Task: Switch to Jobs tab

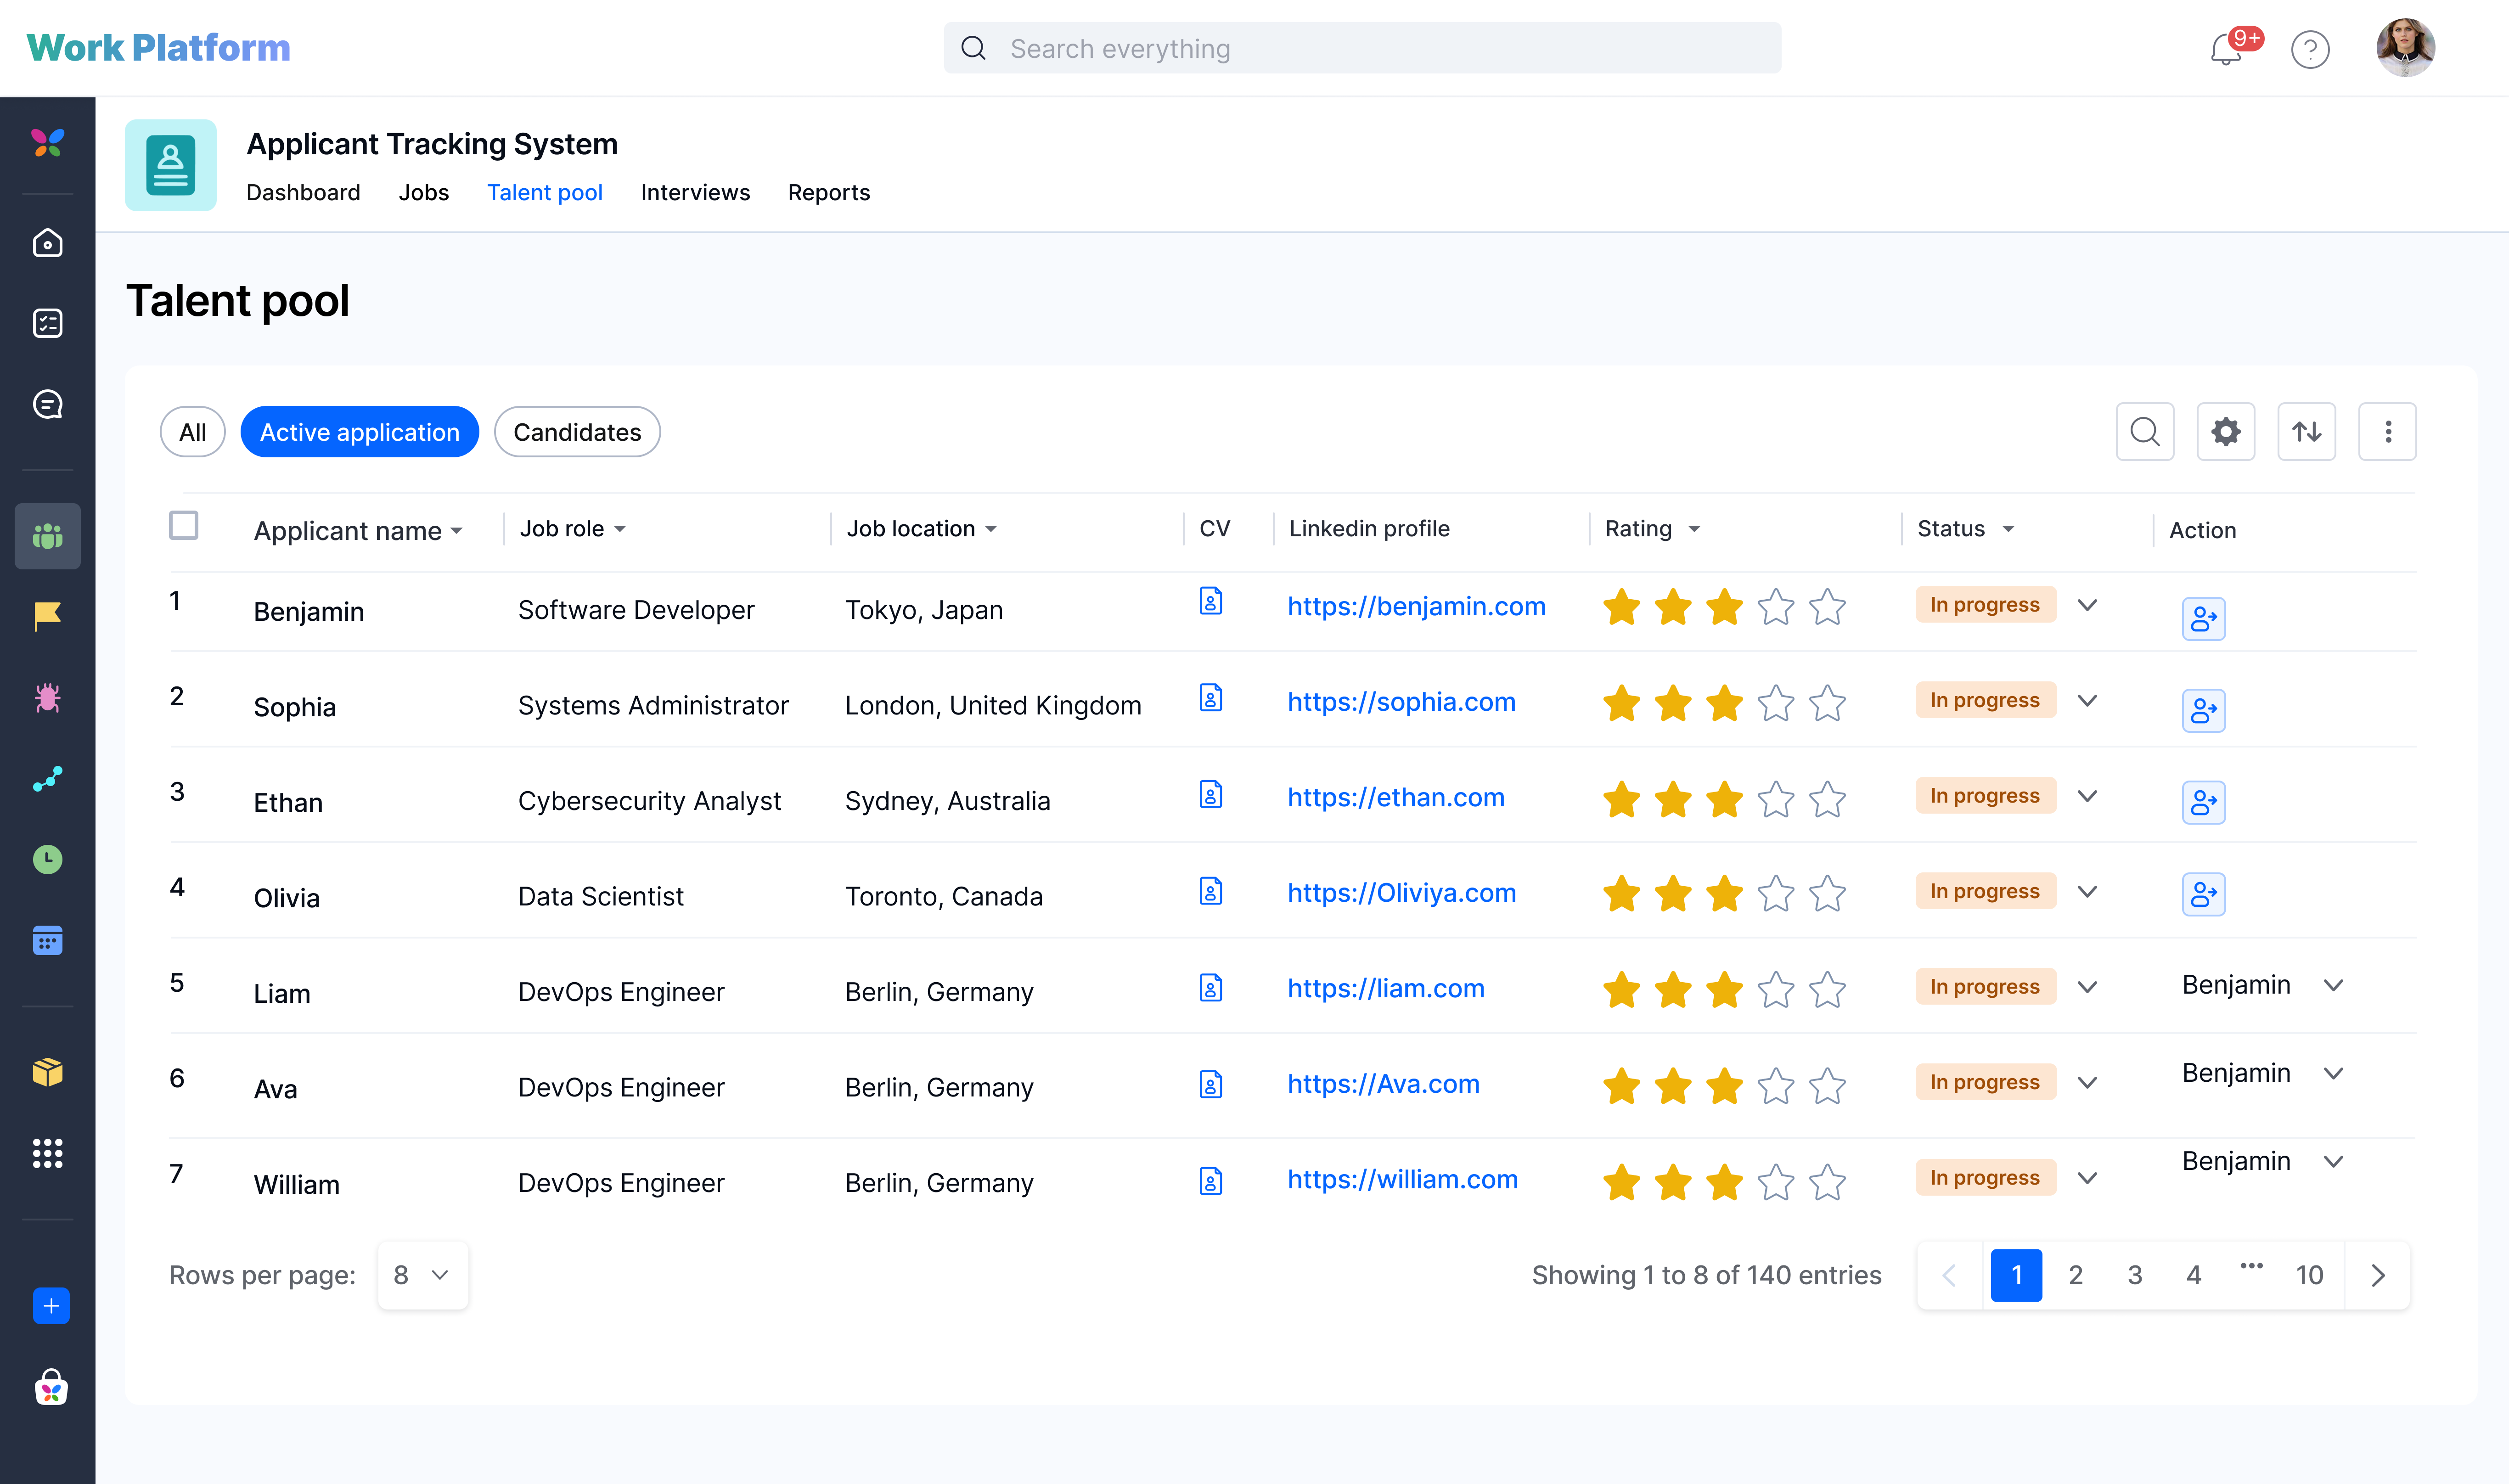Action: click(x=424, y=192)
